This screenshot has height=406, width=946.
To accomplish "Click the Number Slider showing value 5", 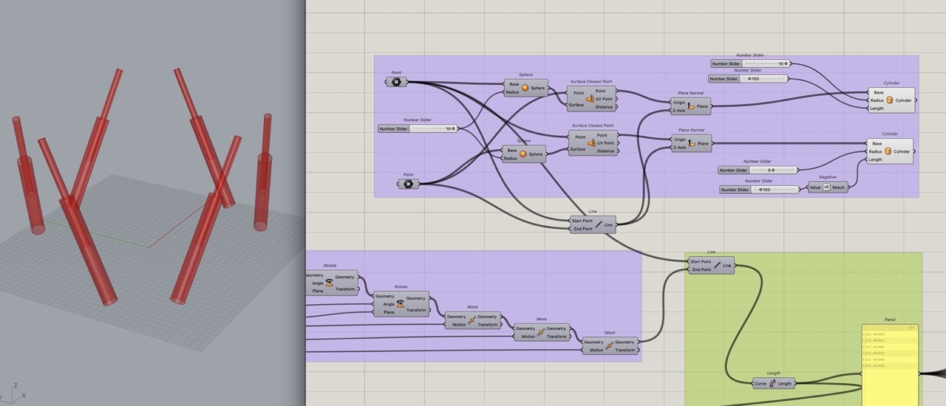I will 758,170.
